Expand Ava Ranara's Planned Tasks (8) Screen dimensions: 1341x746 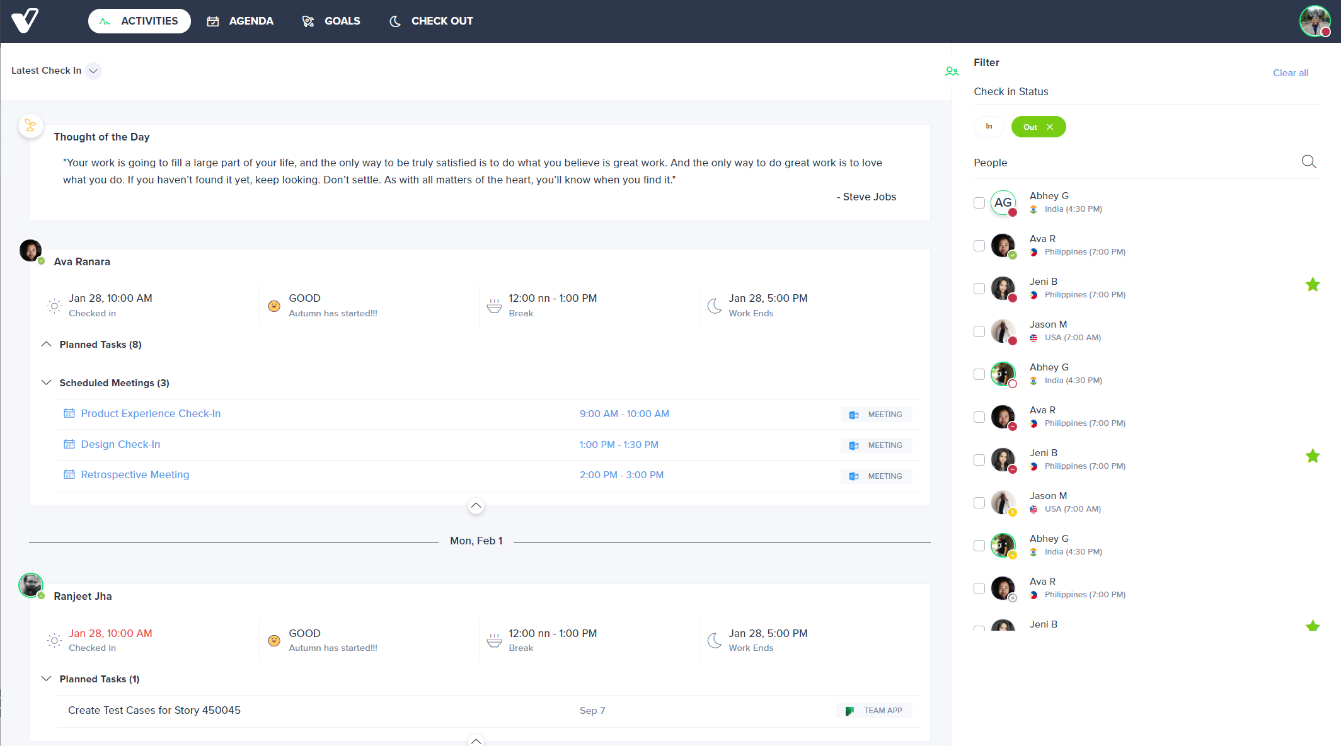47,345
